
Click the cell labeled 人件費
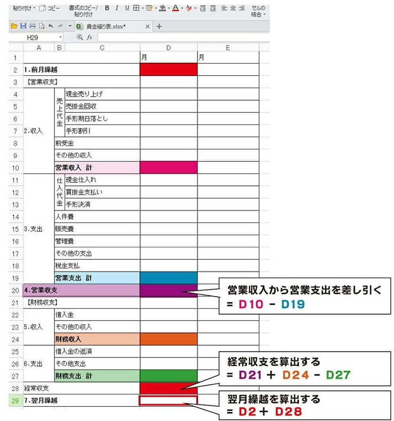97,216
